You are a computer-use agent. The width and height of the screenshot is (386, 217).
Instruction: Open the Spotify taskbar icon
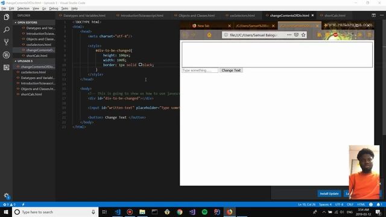click(204, 212)
